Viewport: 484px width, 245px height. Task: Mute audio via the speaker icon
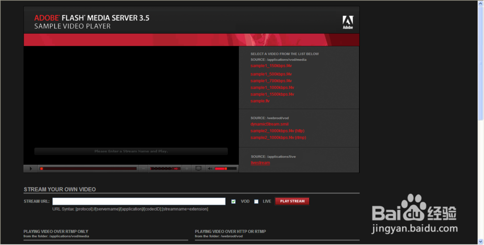[x=210, y=169]
